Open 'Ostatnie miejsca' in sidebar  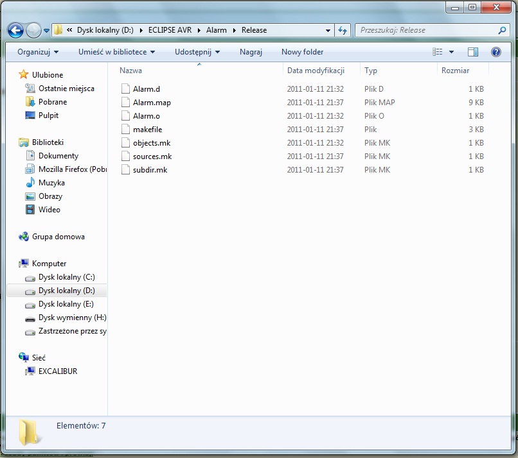tap(66, 89)
